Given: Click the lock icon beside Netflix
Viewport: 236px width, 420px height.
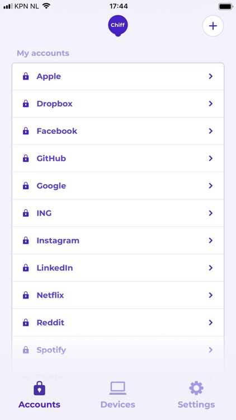Looking at the screenshot, I should (26, 295).
